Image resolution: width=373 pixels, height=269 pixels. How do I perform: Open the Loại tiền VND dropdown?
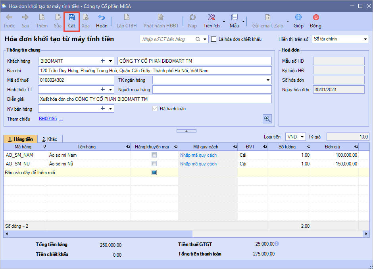click(x=302, y=137)
